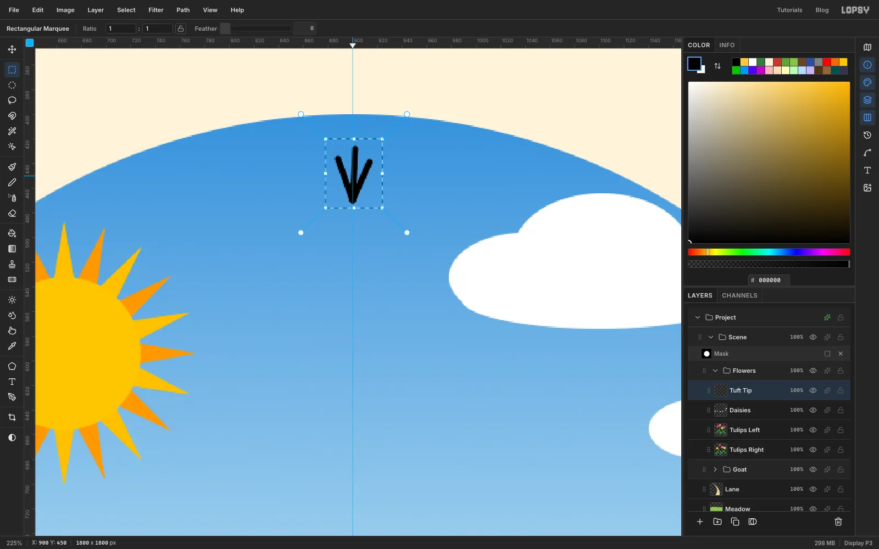Switch to the Channels tab
Image resolution: width=879 pixels, height=549 pixels.
pyautogui.click(x=739, y=295)
